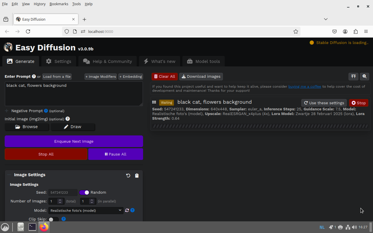
Task: Click the refresh models icon beside Model
Action: 127,210
